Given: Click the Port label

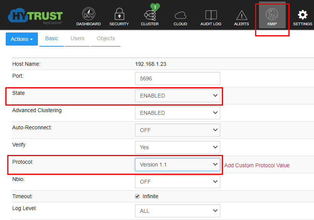Looking at the screenshot, I should pyautogui.click(x=18, y=76).
